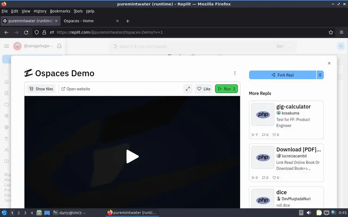Click the fork count badge showing 0
Image resolution: width=348 pixels, height=217 pixels.
(x=320, y=75)
